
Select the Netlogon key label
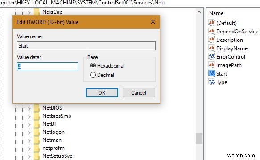(54, 132)
